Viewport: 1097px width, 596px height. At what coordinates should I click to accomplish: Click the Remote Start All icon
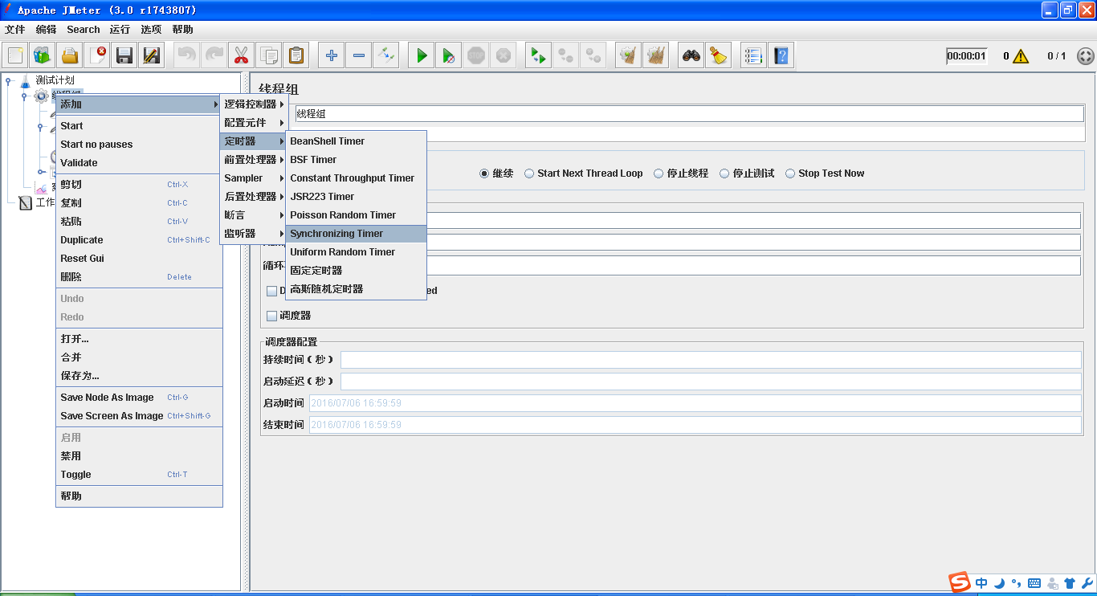point(538,55)
